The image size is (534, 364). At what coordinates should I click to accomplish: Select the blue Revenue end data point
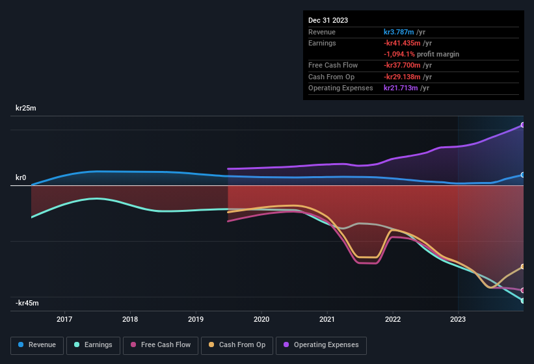[523, 175]
